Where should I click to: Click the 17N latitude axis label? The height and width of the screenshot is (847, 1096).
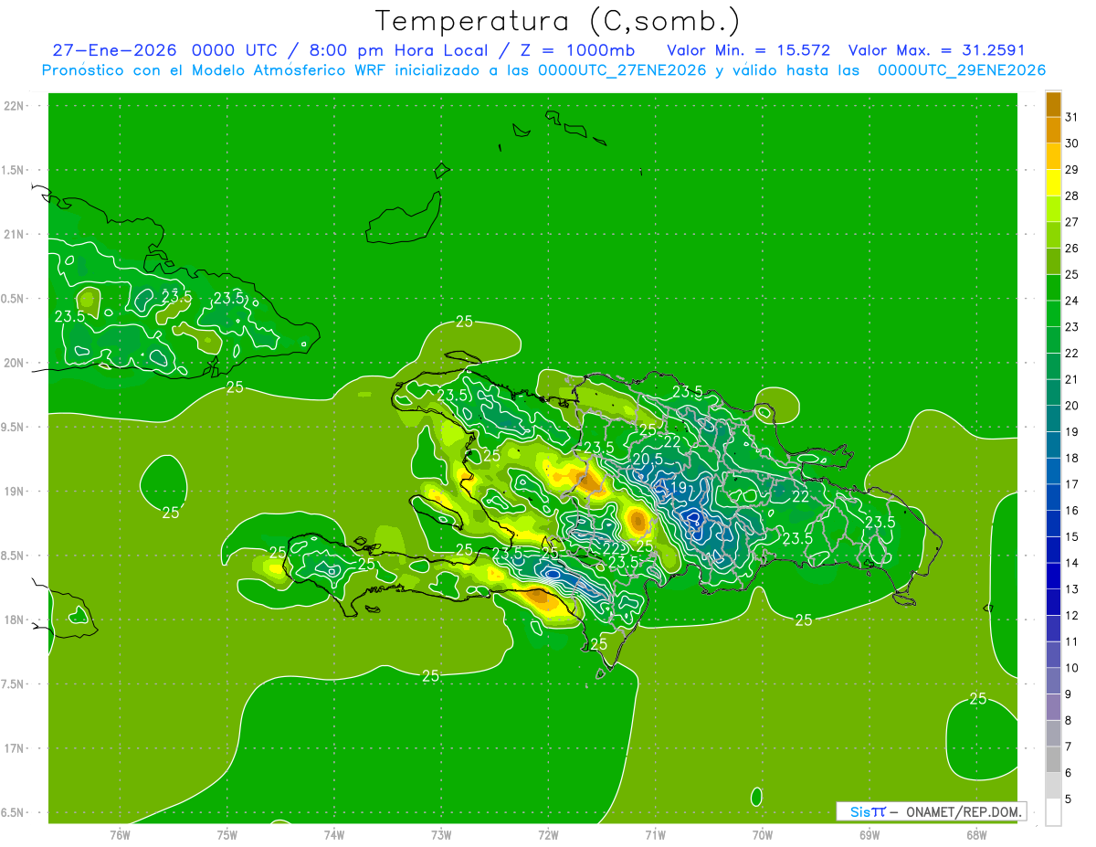pyautogui.click(x=16, y=749)
